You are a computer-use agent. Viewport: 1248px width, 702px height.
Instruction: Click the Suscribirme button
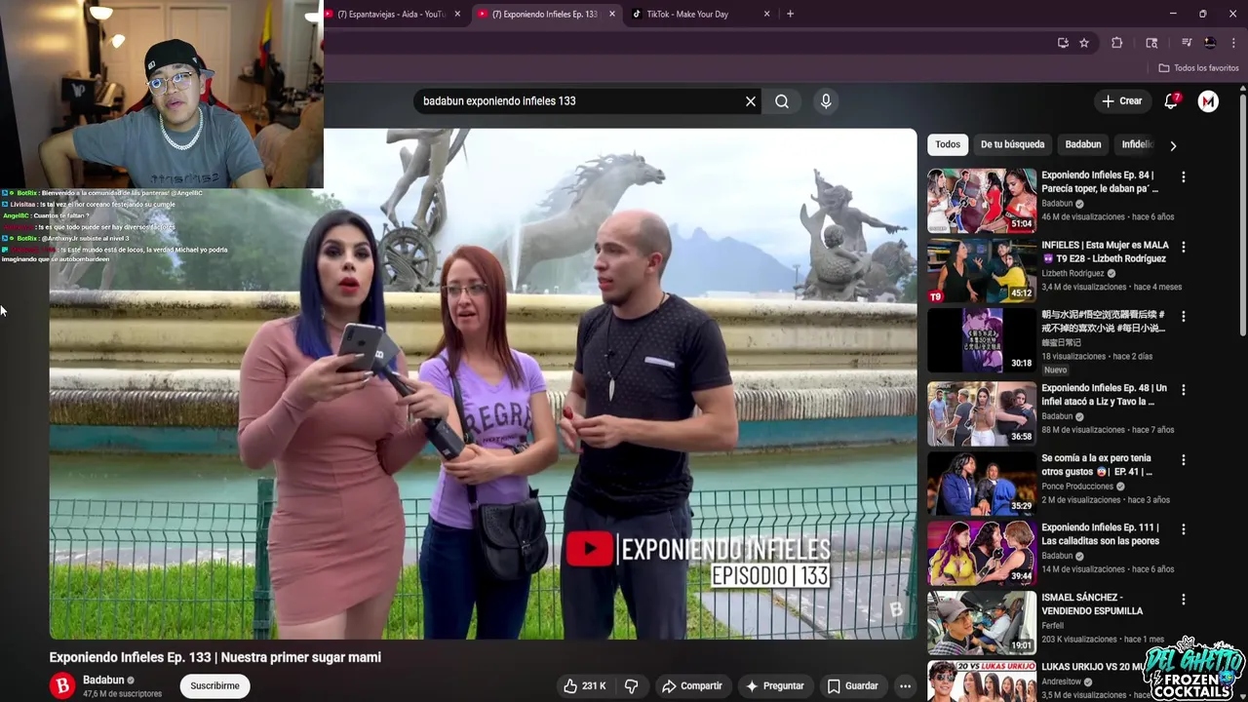pyautogui.click(x=214, y=685)
